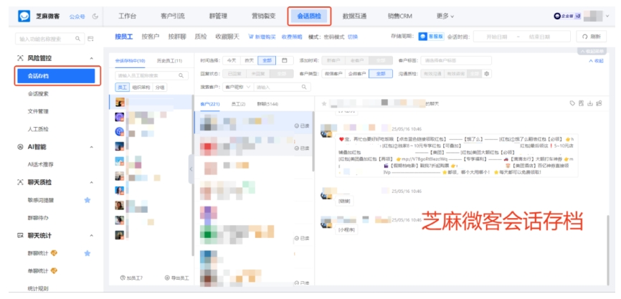Click the 企业版 badge icon
The height and width of the screenshot is (299, 621).
click(567, 16)
